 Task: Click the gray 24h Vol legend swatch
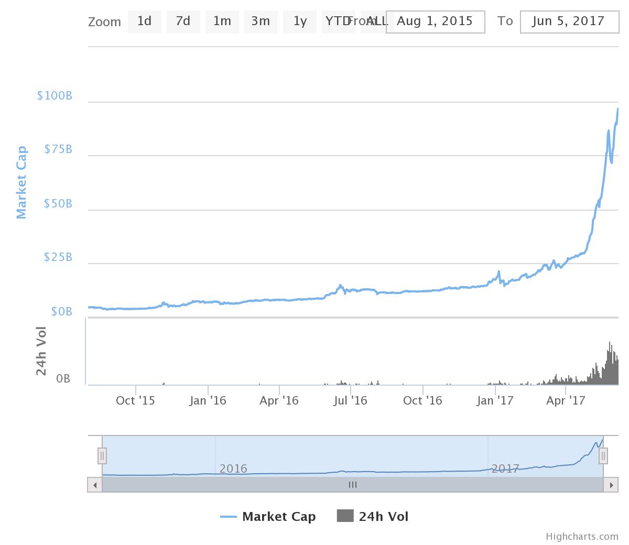[x=345, y=516]
